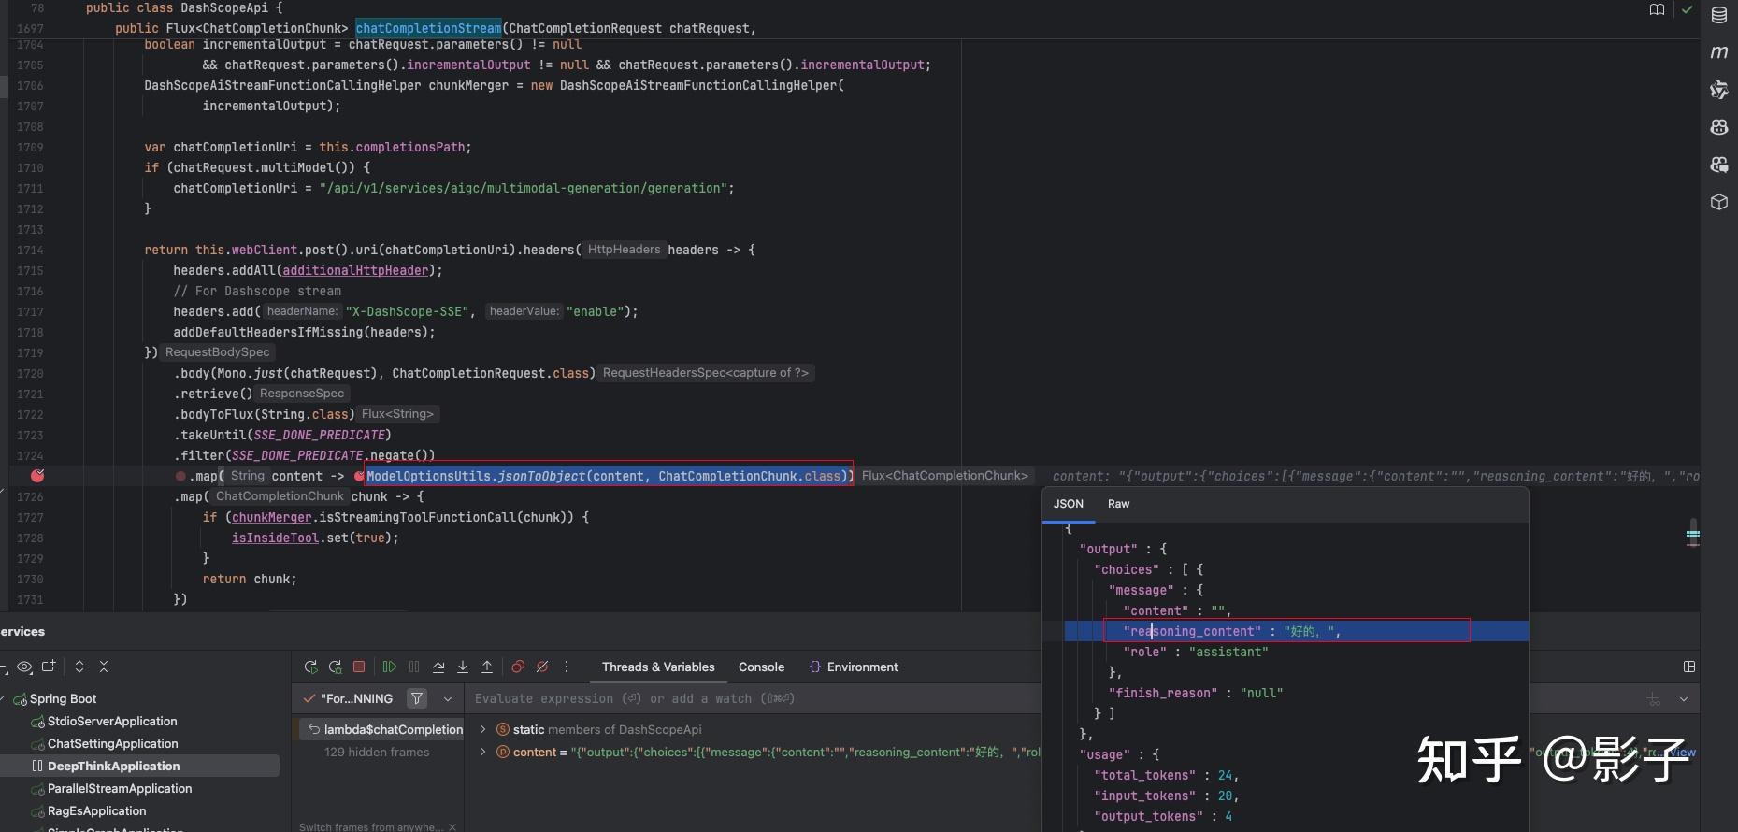Viewport: 1738px width, 832px height.
Task: Open the GitHub Copilot Chat panel
Action: [1718, 165]
